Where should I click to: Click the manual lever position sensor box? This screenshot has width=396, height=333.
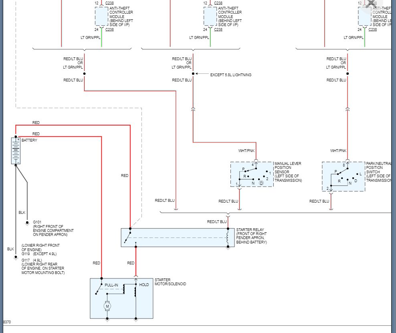(x=252, y=175)
